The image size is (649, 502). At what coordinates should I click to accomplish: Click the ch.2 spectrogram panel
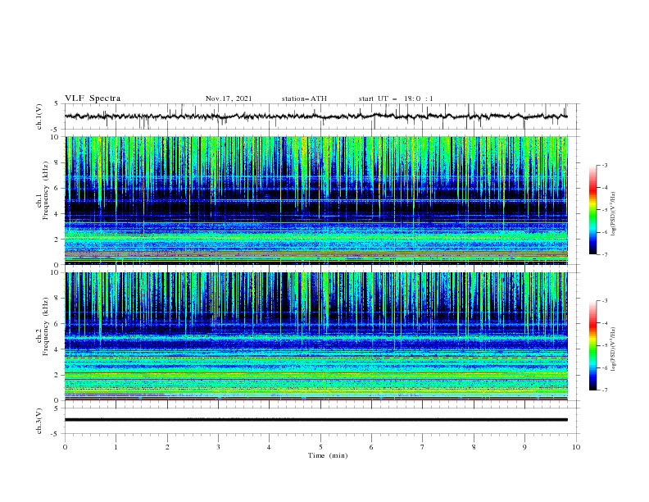pos(316,336)
